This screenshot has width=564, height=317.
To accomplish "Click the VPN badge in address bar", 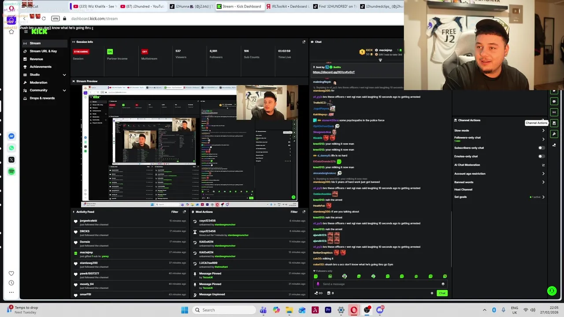I will click(x=55, y=18).
